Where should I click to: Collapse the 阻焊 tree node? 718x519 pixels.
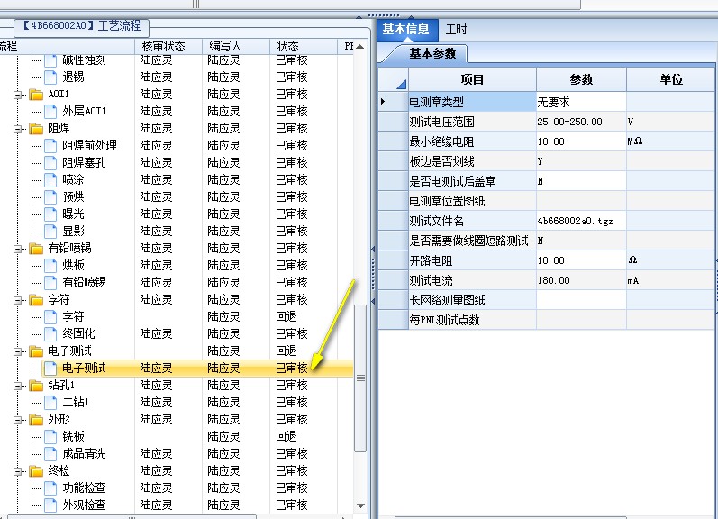(18, 129)
